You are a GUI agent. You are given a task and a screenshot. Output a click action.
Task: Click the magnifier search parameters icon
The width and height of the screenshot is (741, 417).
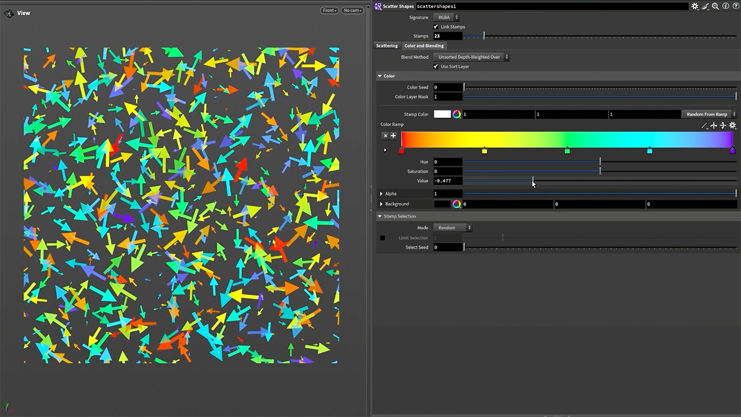[716, 6]
